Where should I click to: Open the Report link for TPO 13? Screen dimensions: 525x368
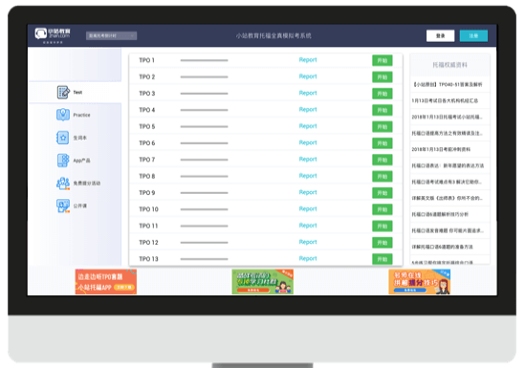point(308,259)
